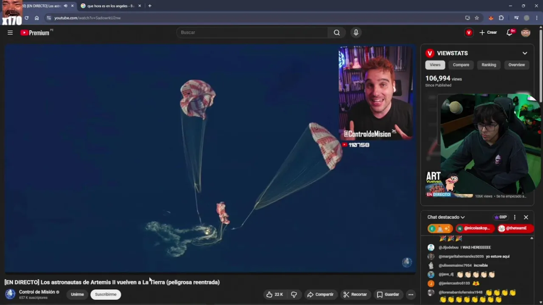Select the Views tab in ViewStats
Viewport: 543px width, 305px height.
(435, 65)
